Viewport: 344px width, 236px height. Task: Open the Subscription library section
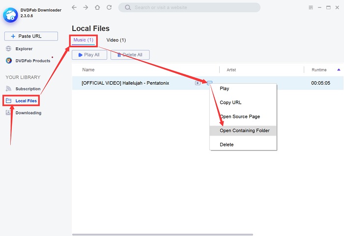point(23,89)
